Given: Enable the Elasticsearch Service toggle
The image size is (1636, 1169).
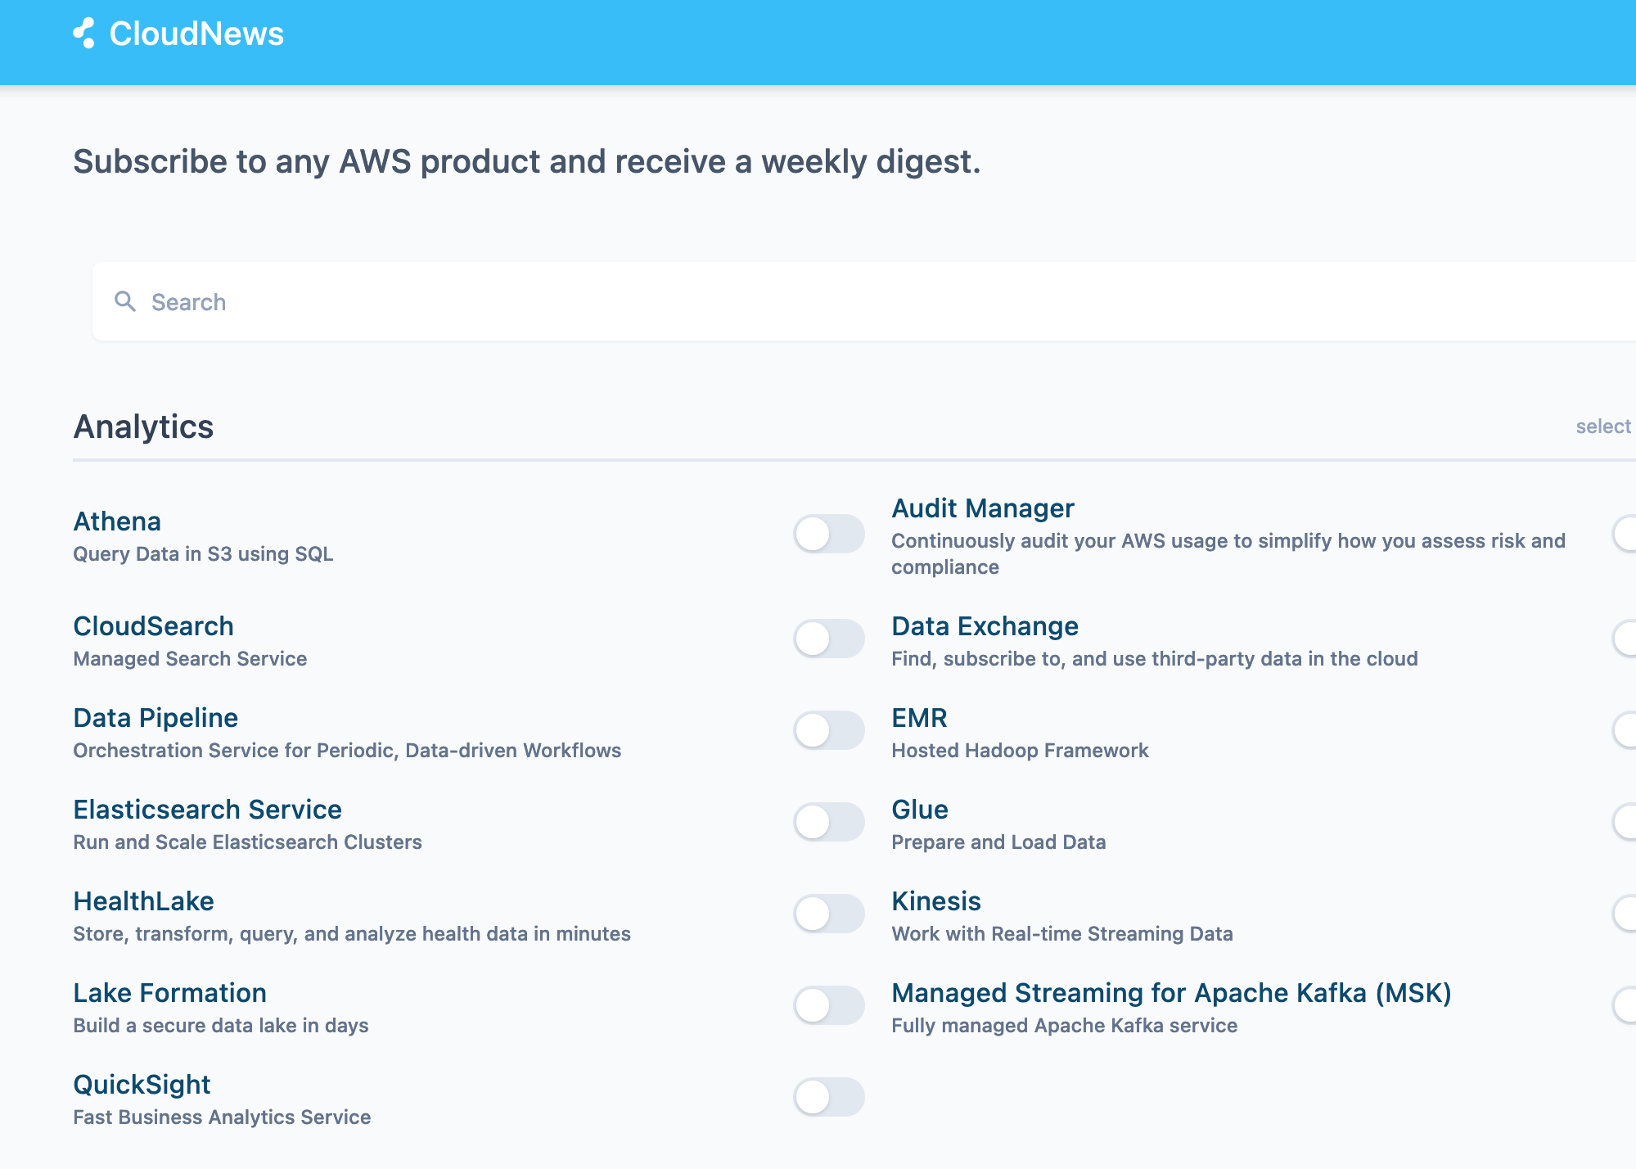Looking at the screenshot, I should [828, 822].
